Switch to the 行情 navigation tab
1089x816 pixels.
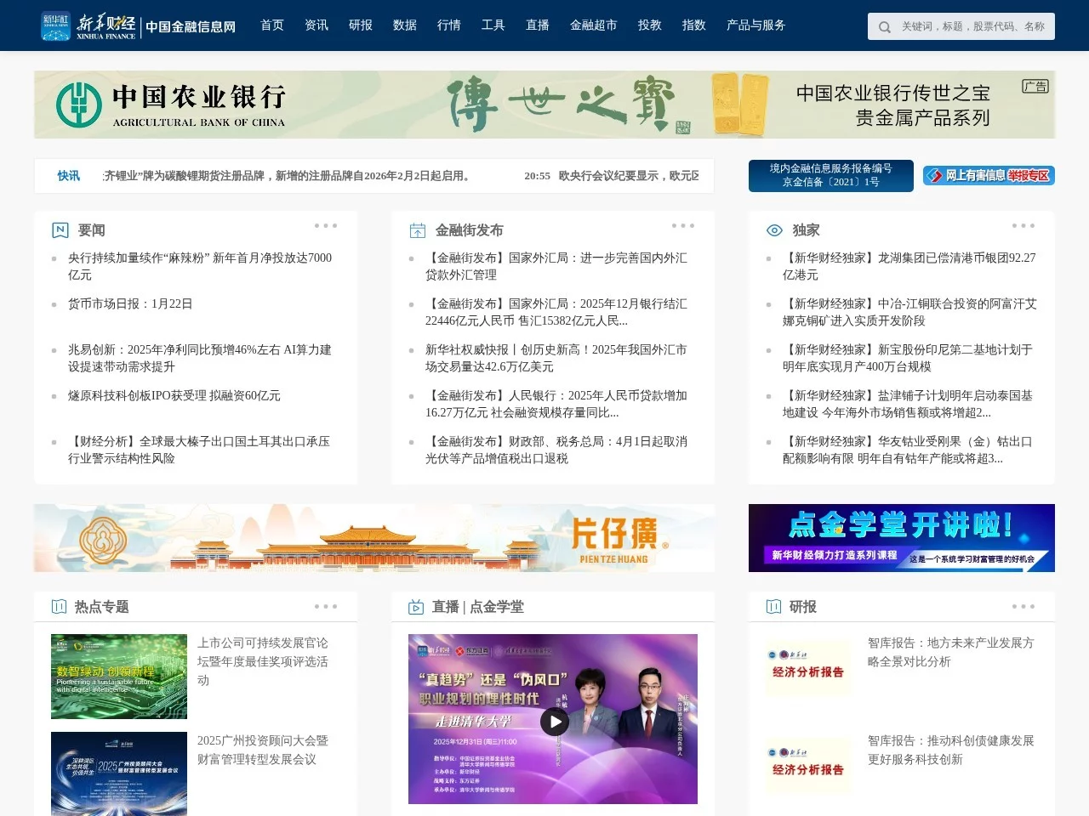click(449, 25)
